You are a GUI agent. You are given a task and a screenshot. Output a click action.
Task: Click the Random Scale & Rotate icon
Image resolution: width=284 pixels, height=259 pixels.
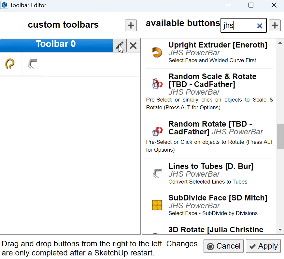[157, 84]
